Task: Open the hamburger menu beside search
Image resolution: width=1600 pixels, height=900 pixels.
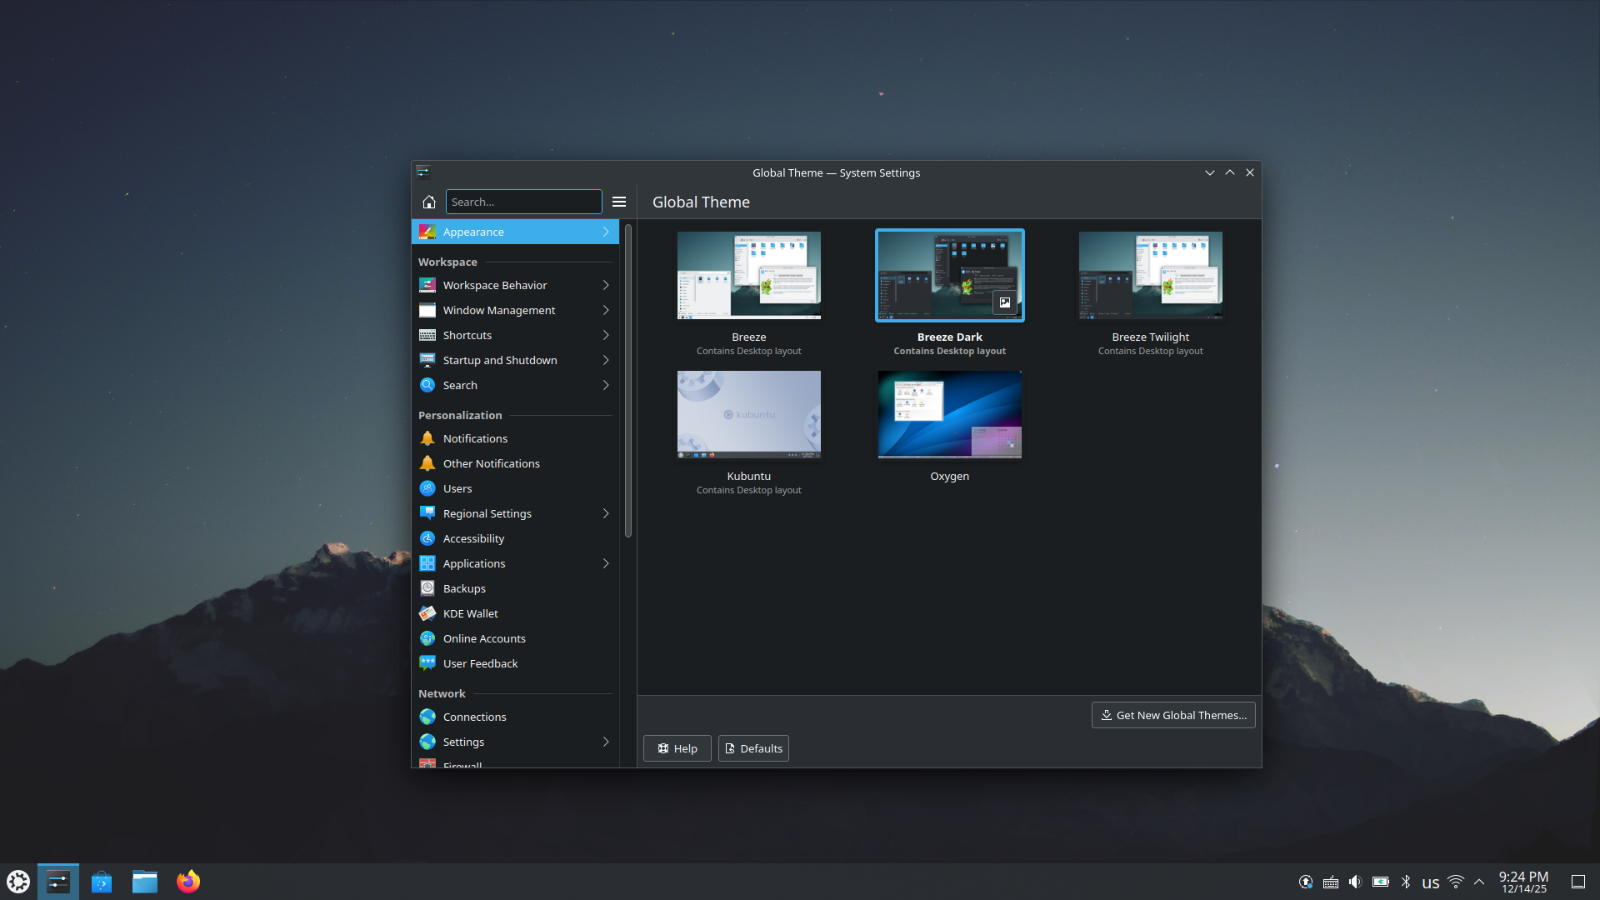Action: 619,202
